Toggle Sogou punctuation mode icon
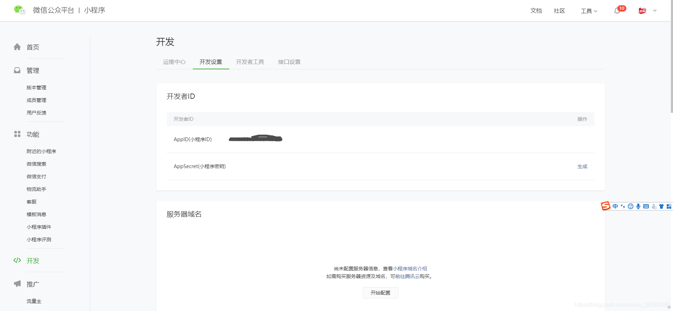Image resolution: width=673 pixels, height=311 pixels. pyautogui.click(x=623, y=206)
